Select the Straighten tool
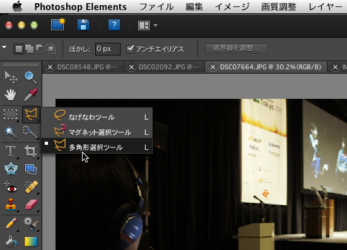This screenshot has width=347, height=250. pyautogui.click(x=31, y=169)
